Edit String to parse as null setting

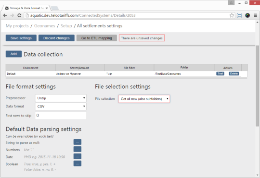(x=78, y=142)
